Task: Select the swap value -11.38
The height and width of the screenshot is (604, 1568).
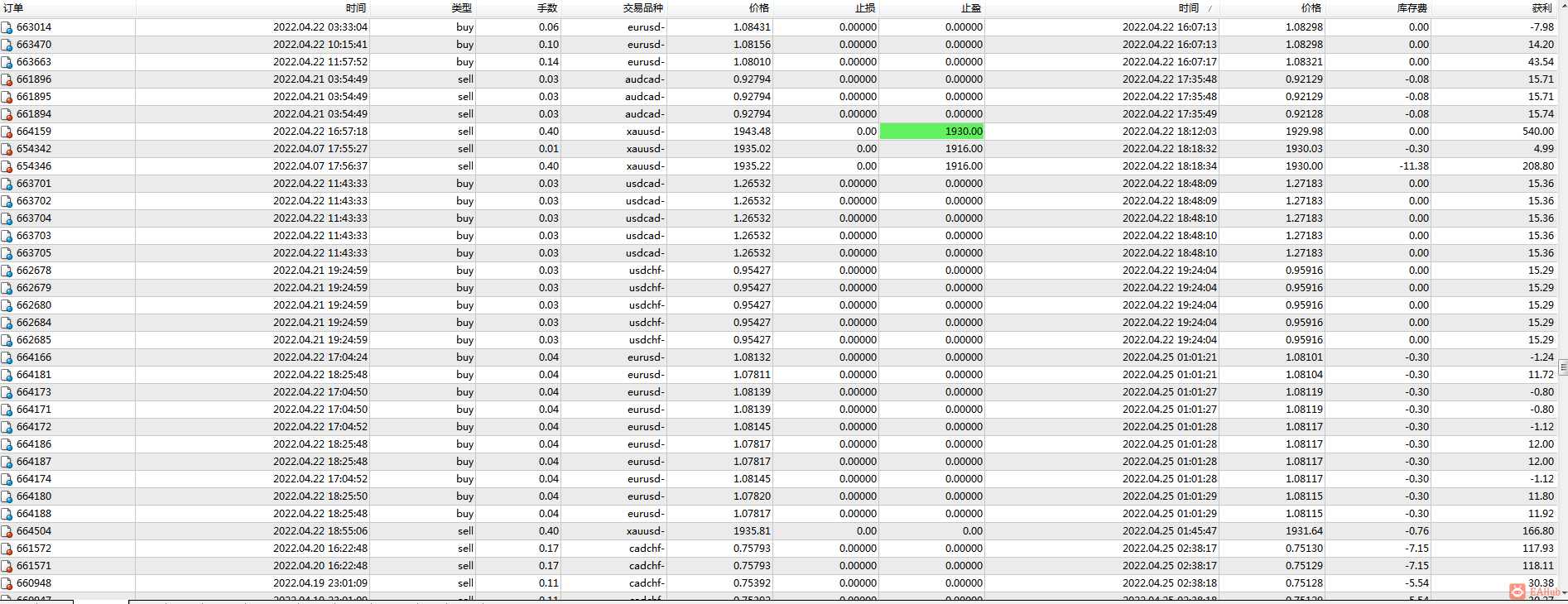Action: point(1414,166)
